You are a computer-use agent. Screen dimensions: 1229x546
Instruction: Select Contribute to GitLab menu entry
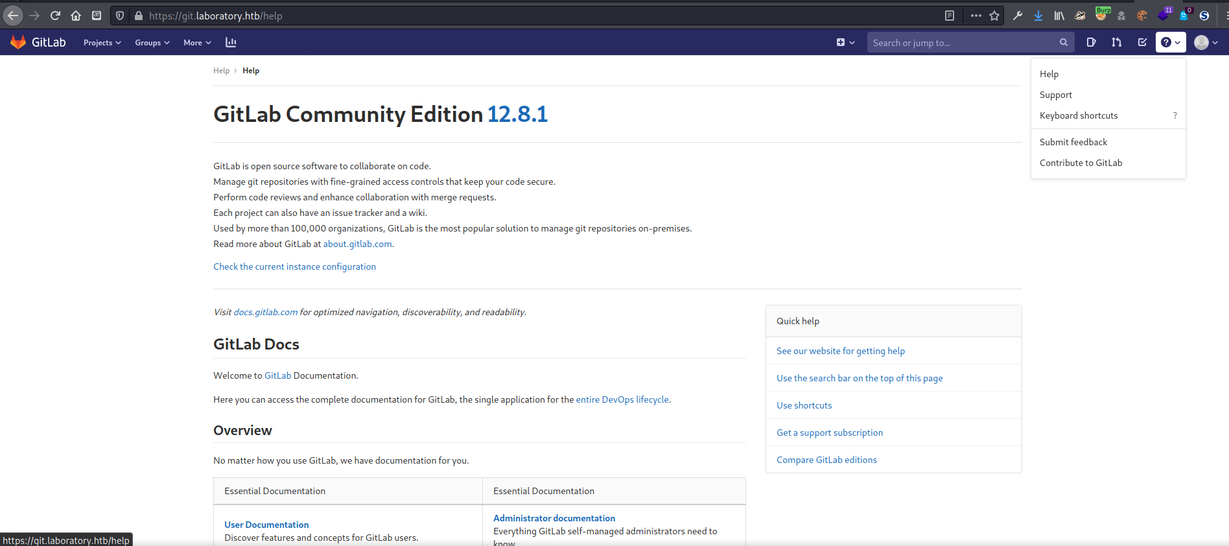click(1108, 163)
